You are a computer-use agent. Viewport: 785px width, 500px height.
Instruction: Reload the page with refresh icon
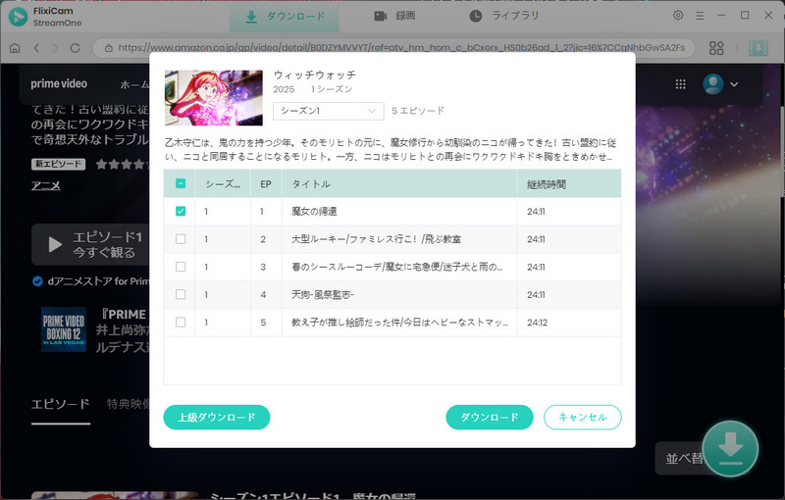76,48
